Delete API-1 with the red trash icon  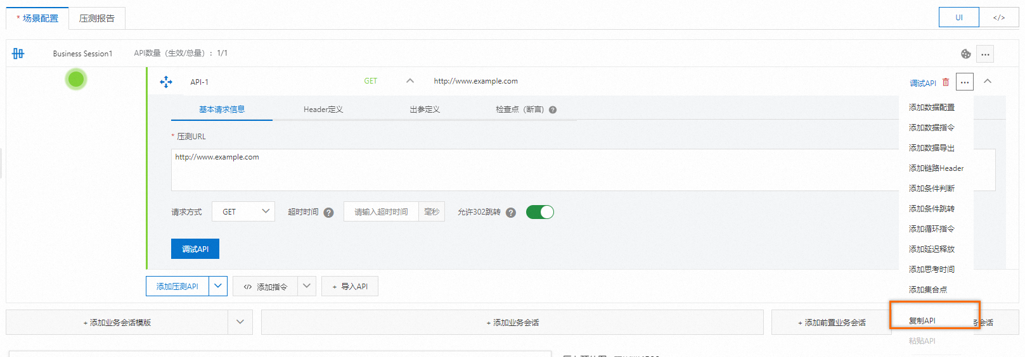(x=946, y=82)
